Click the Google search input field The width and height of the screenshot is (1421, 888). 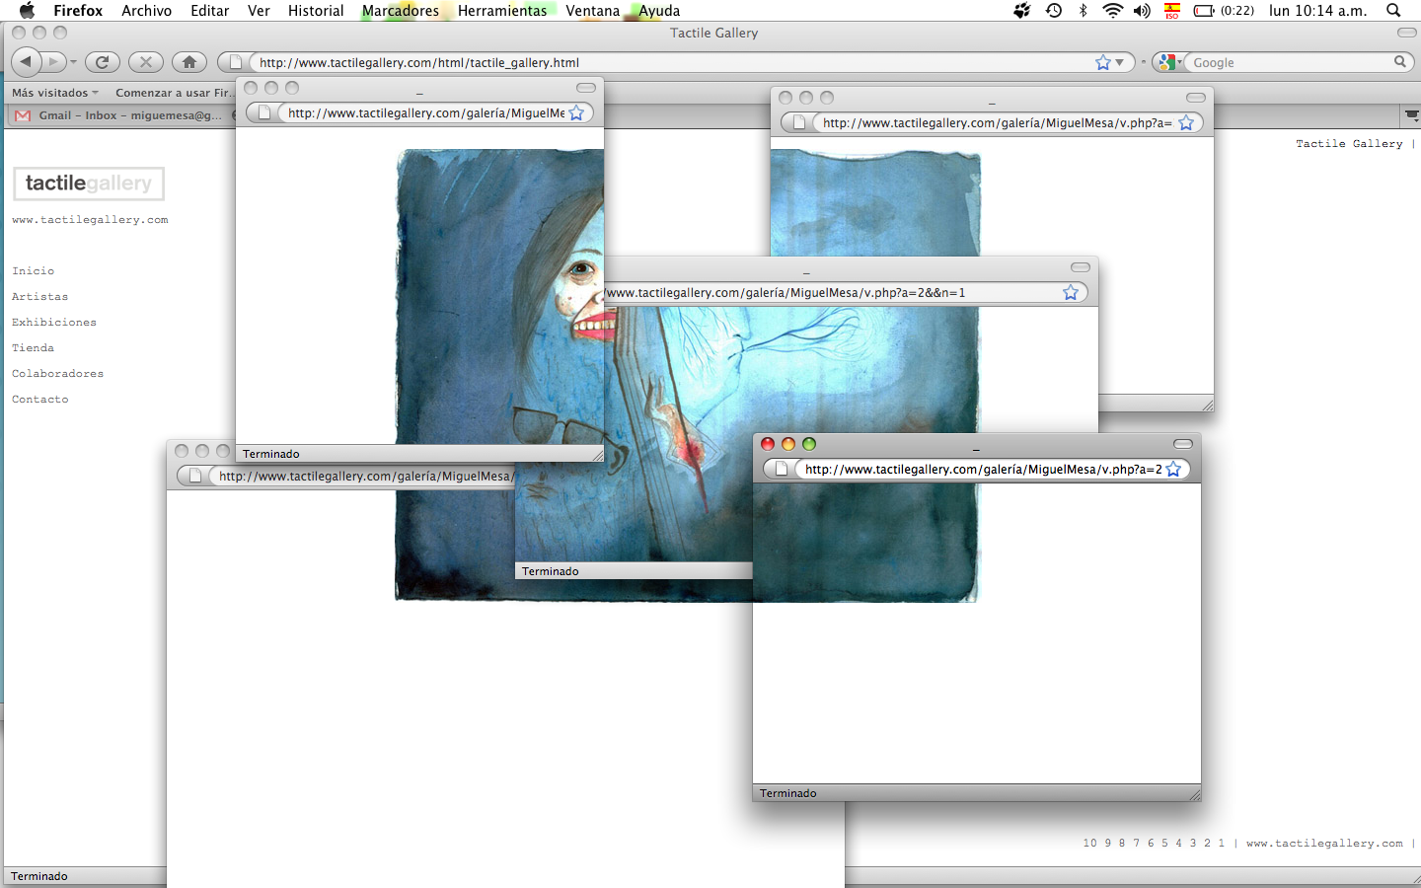(x=1288, y=62)
